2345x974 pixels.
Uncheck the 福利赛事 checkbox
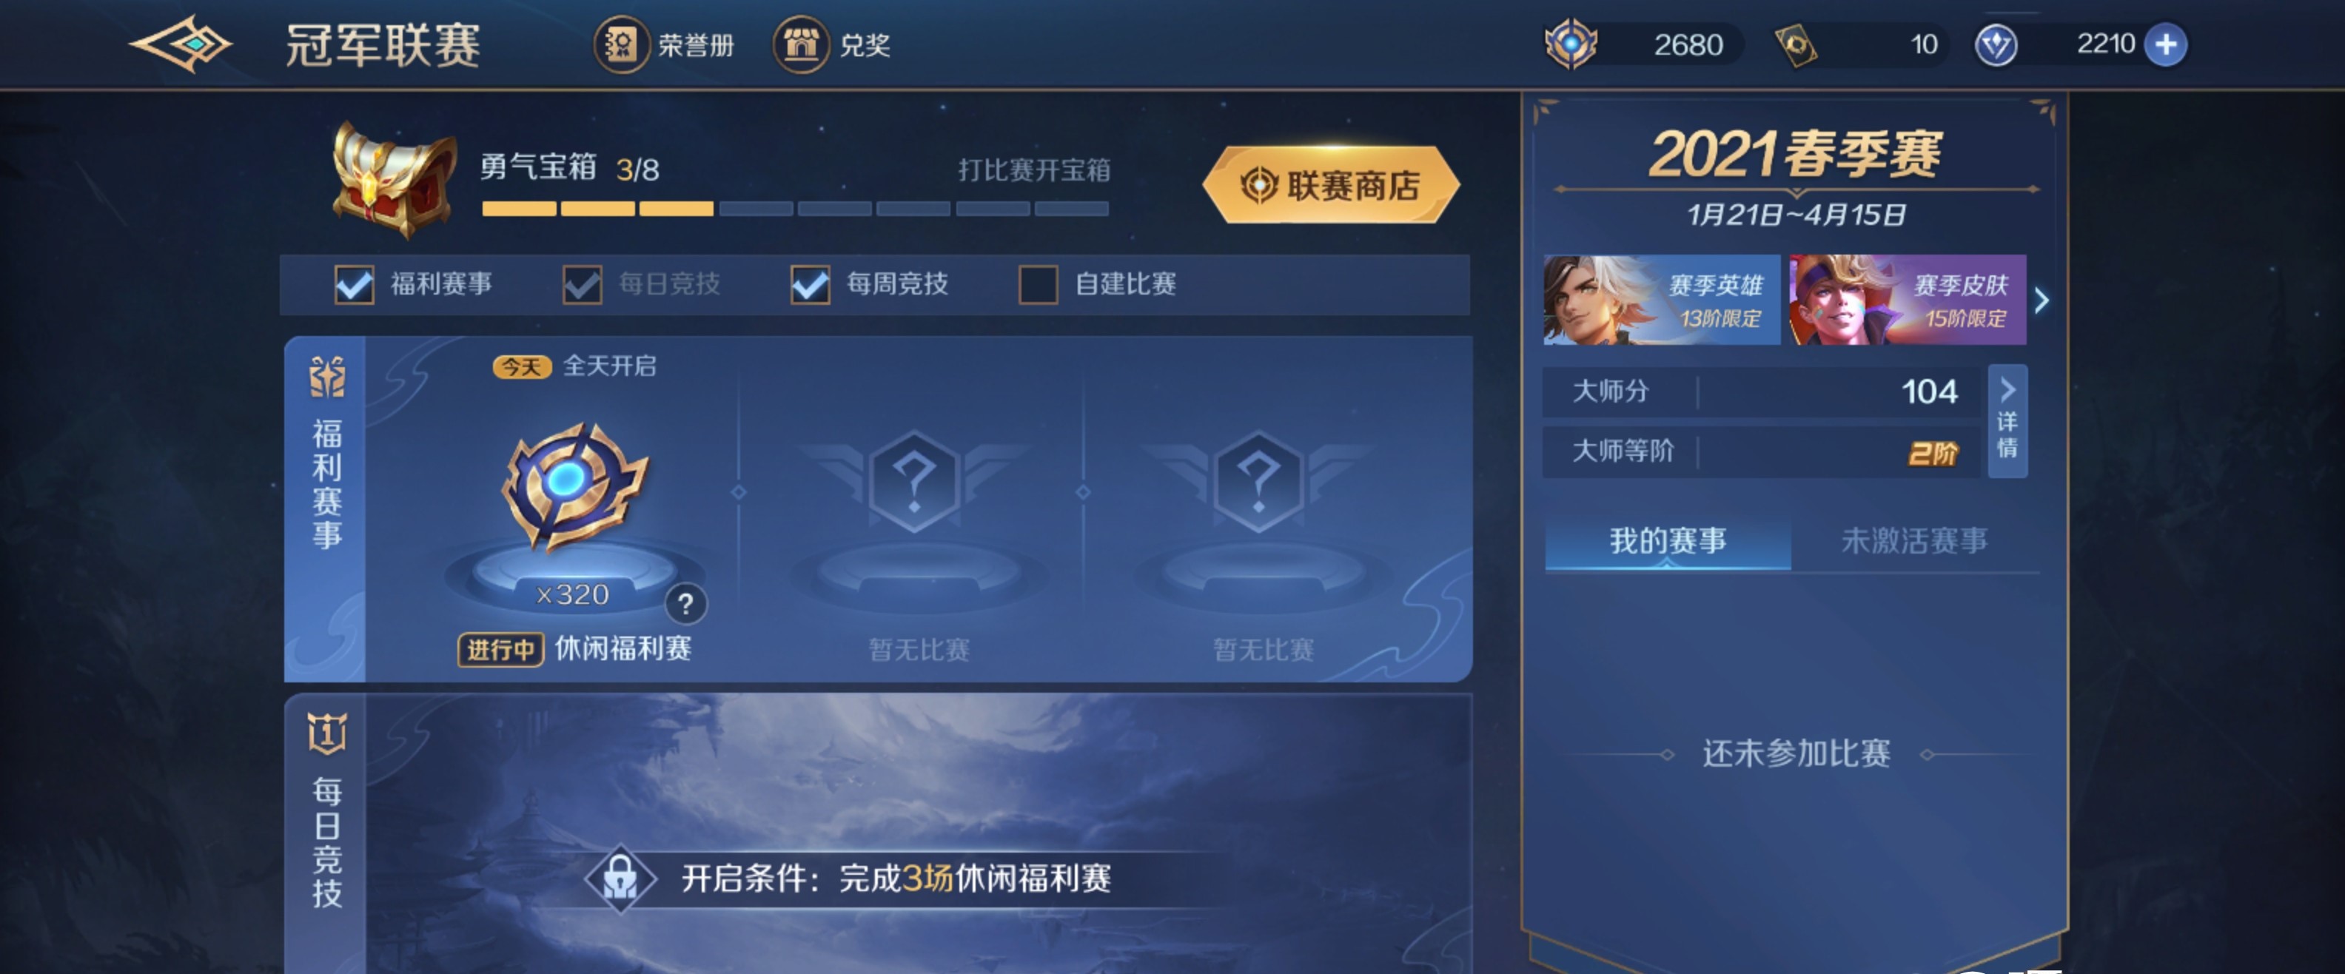pyautogui.click(x=354, y=284)
